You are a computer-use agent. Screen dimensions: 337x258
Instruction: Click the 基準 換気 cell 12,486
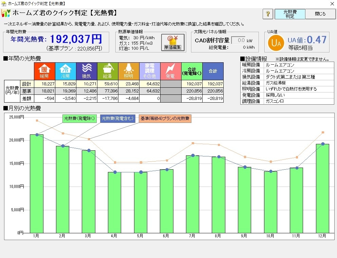(87, 91)
